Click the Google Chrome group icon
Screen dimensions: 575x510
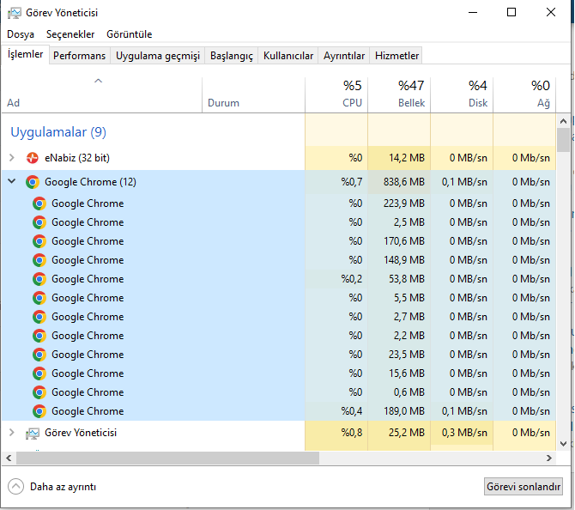(33, 182)
